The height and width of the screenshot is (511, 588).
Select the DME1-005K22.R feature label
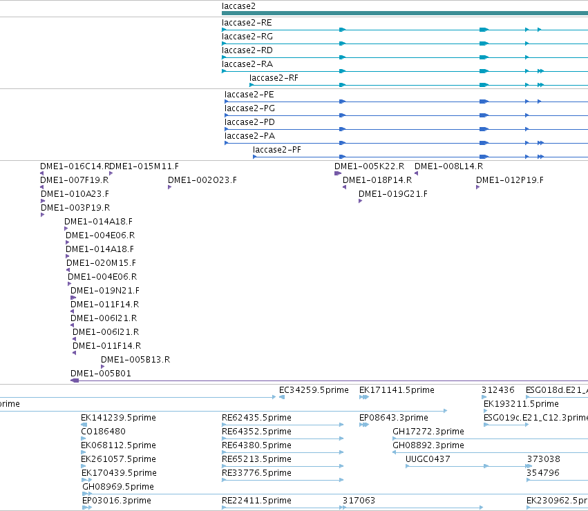370,166
